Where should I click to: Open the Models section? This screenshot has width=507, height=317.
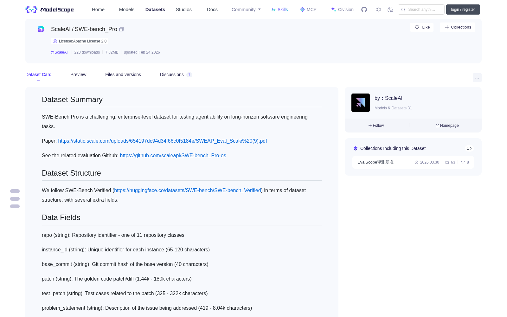point(127,10)
